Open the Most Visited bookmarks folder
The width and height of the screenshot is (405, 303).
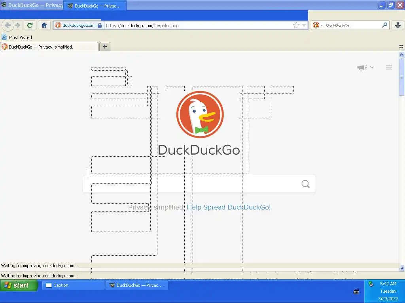17,37
